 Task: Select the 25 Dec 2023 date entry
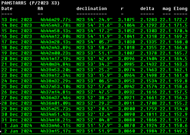coord(17,87)
